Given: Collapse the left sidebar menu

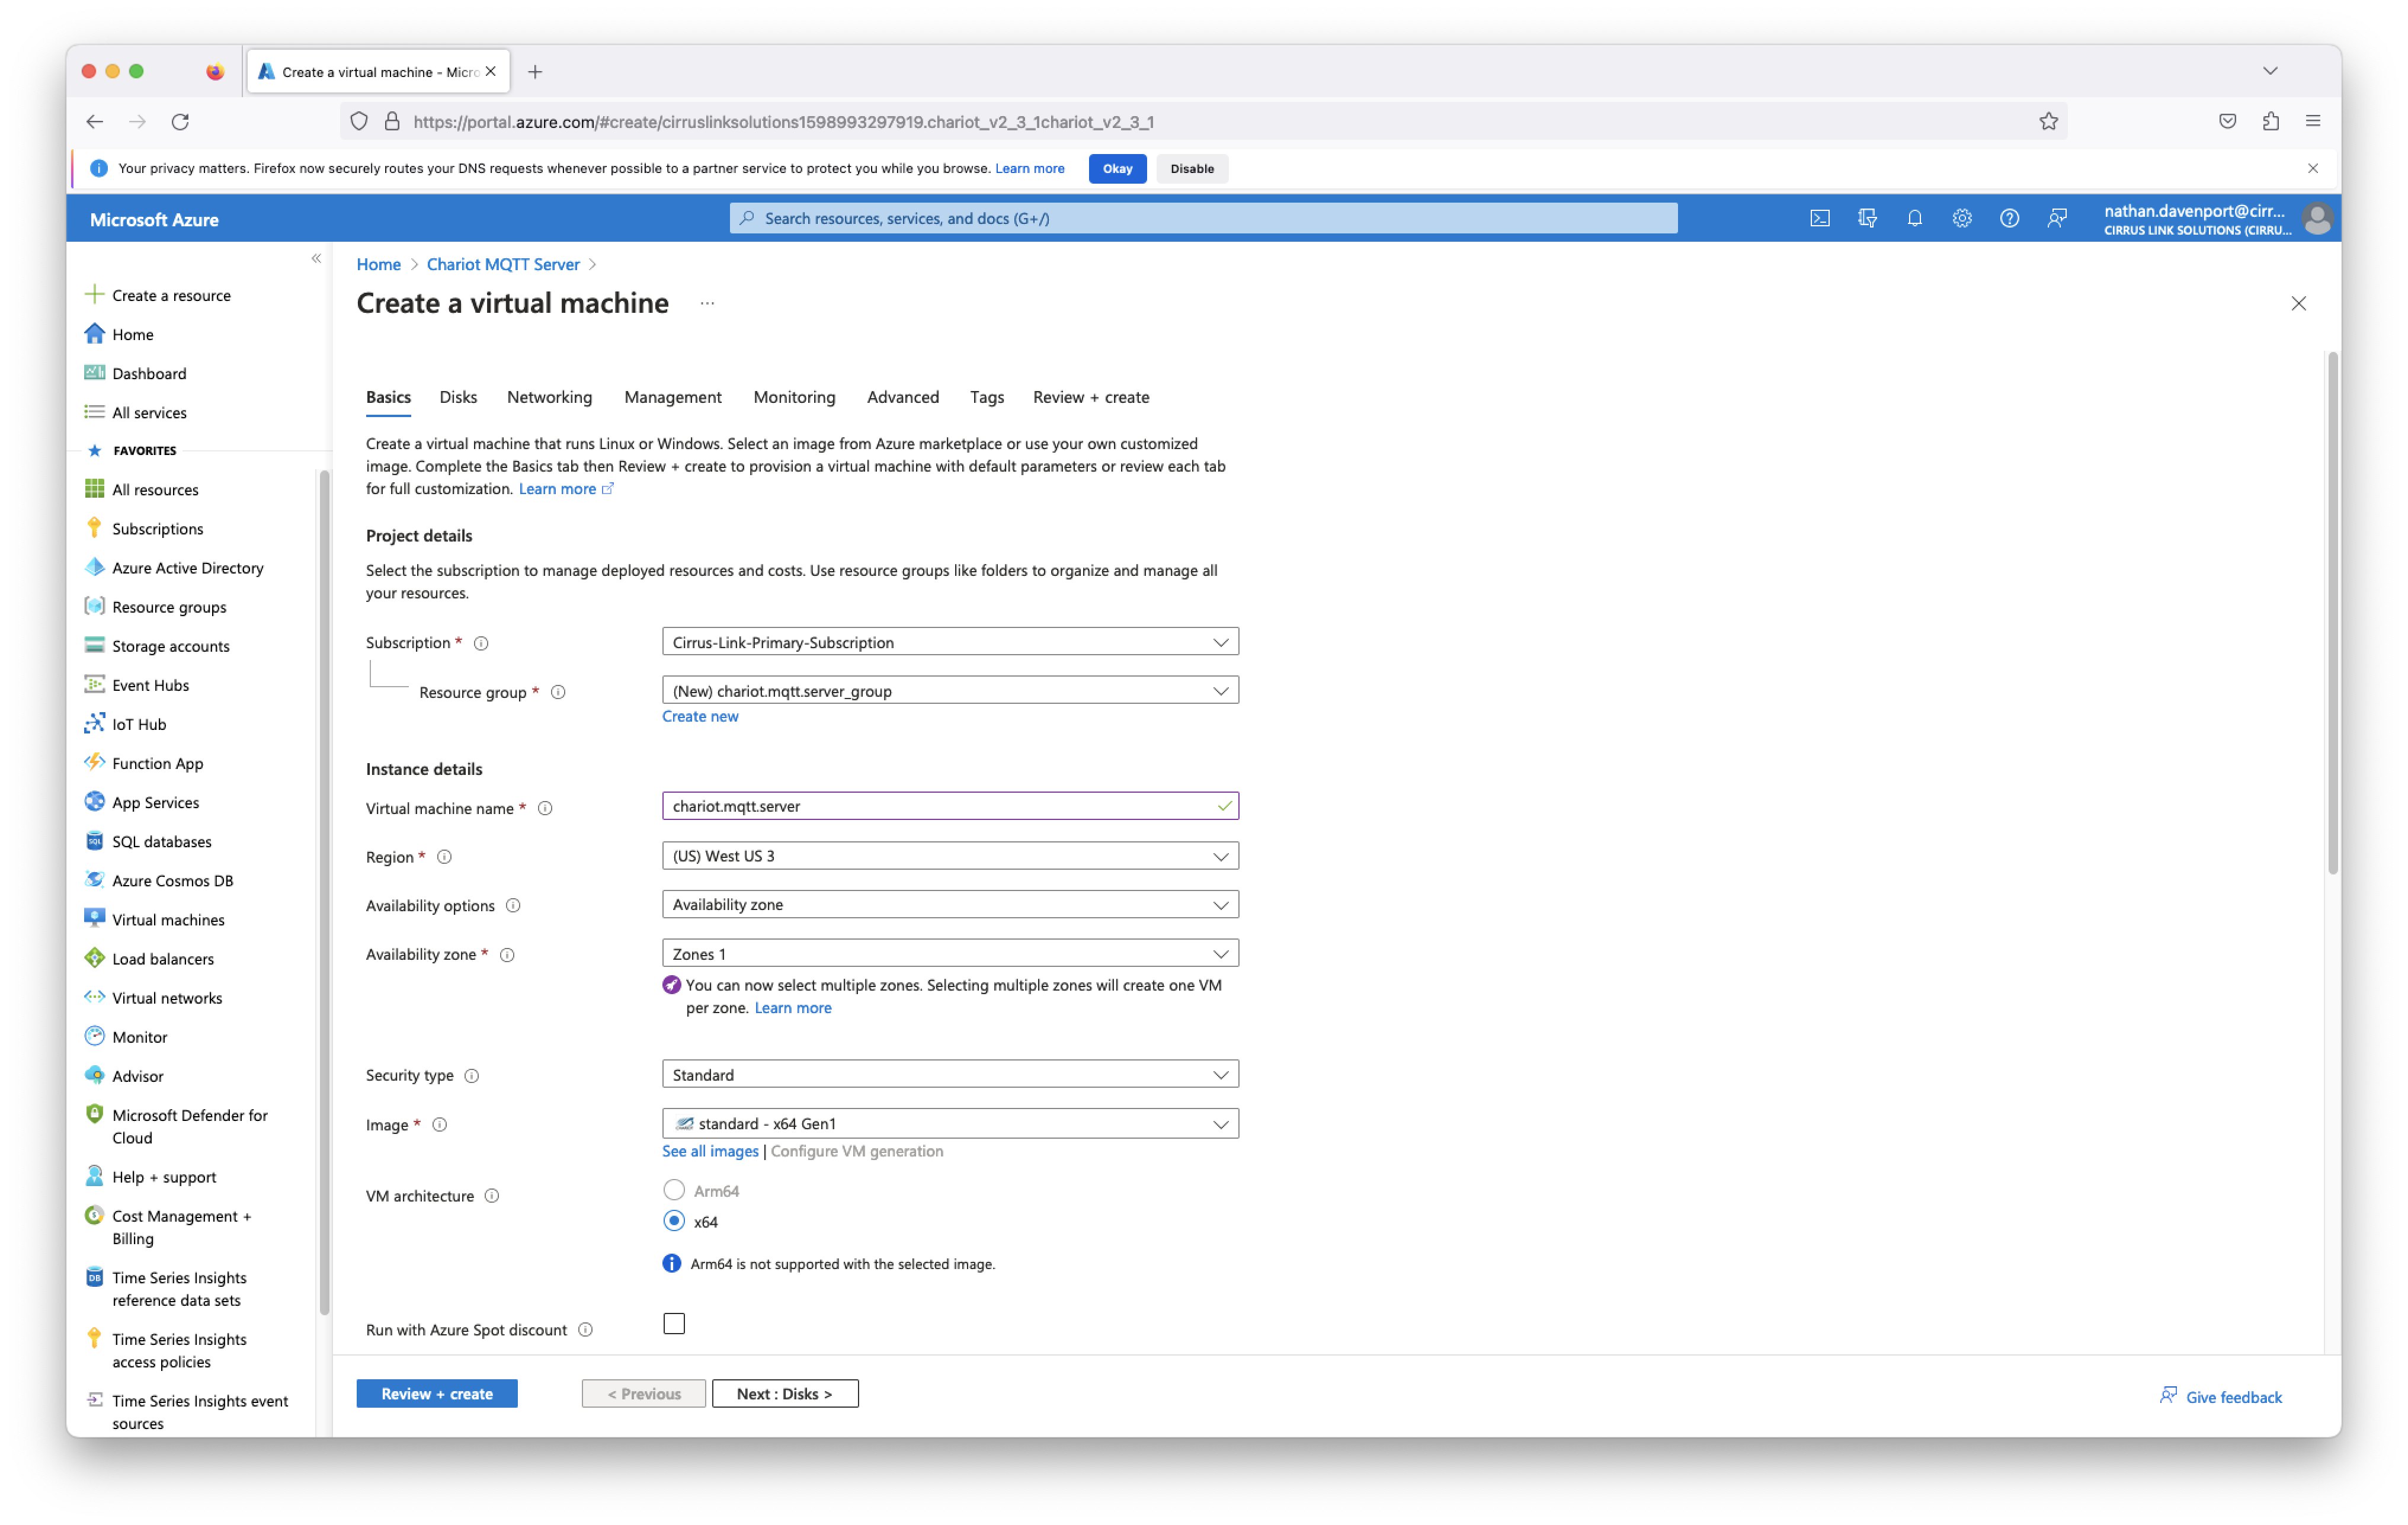Looking at the screenshot, I should click(316, 259).
